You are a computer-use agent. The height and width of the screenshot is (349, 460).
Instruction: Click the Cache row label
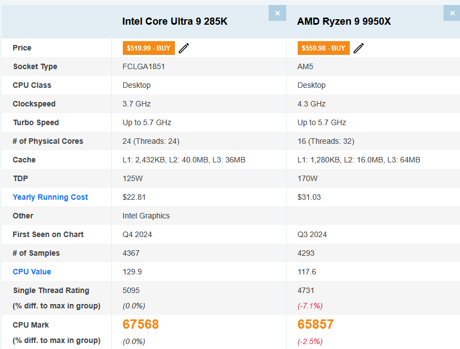click(24, 160)
